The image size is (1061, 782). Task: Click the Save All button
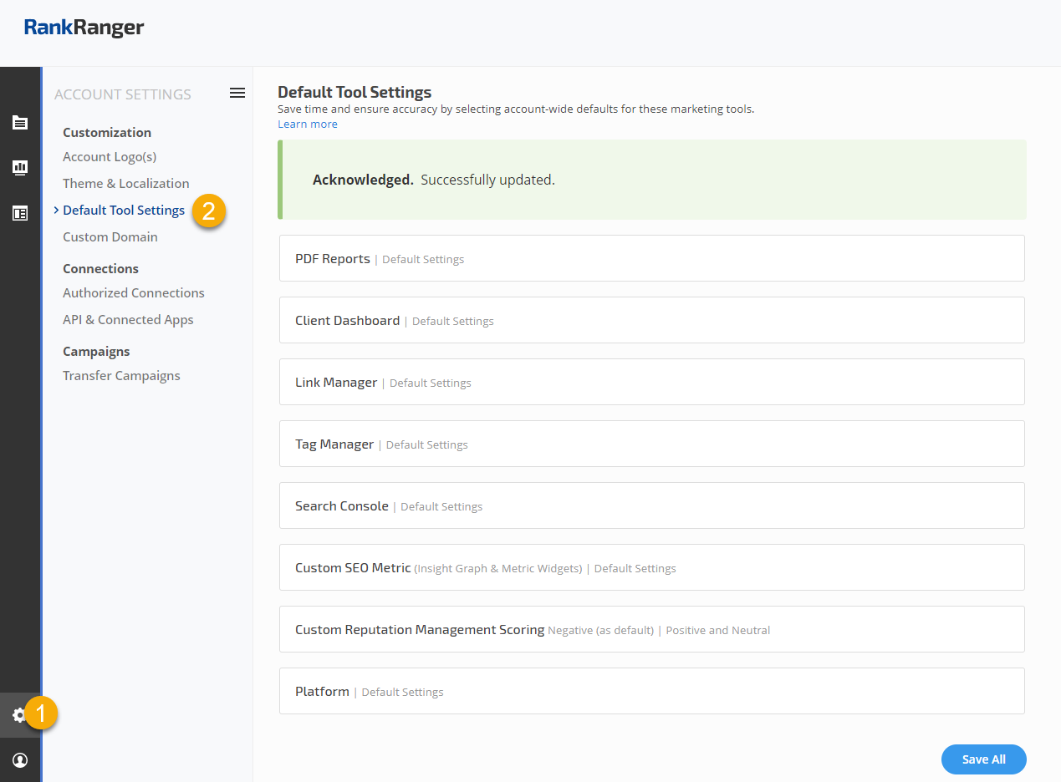(x=983, y=759)
